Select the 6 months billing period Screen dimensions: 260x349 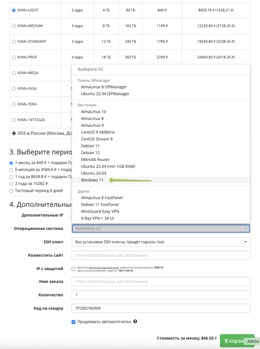coord(12,170)
